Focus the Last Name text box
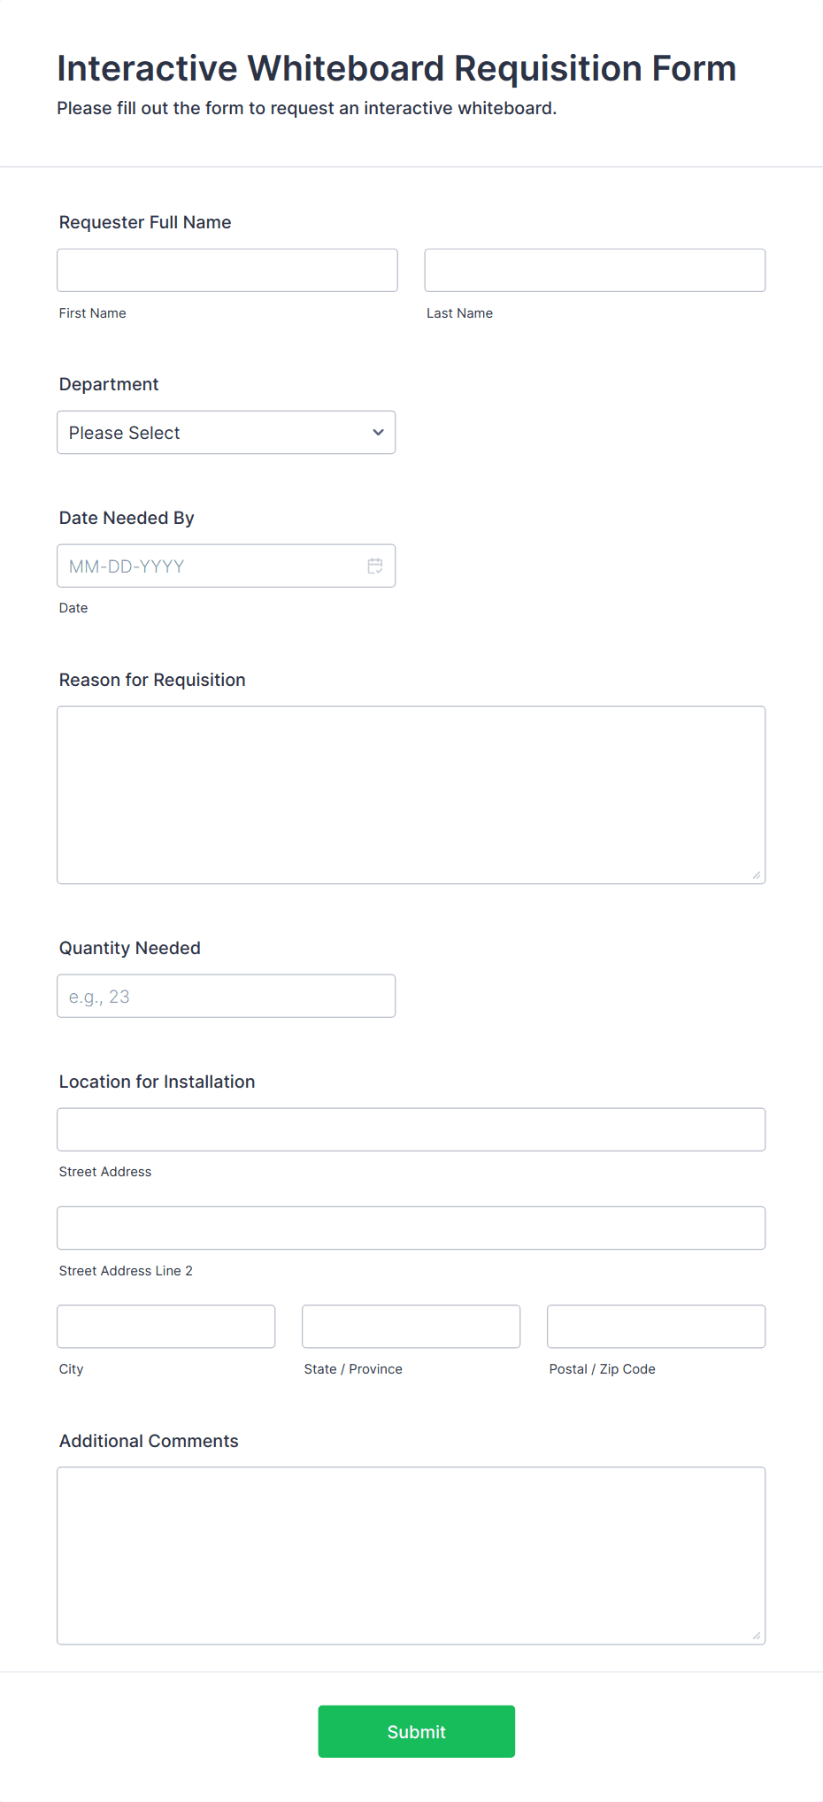Image resolution: width=823 pixels, height=1802 pixels. coord(595,270)
